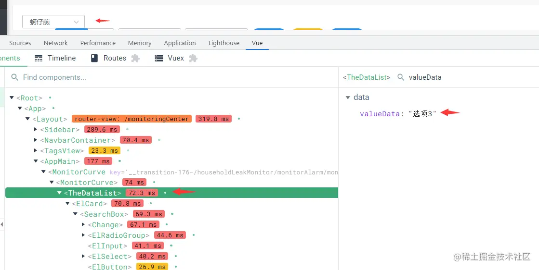Expand the NavbarContainer component node
This screenshot has height=270, width=539.
tap(36, 140)
